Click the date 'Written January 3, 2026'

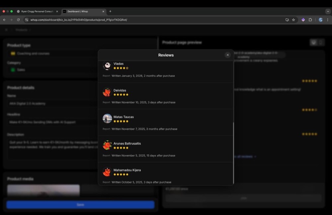point(127,76)
